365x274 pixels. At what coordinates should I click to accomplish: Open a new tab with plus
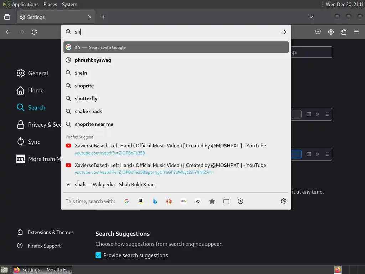[x=103, y=17]
